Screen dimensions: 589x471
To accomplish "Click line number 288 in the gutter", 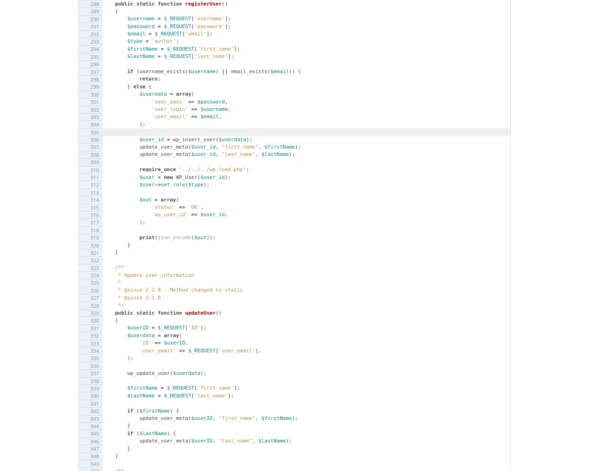I will (94, 4).
